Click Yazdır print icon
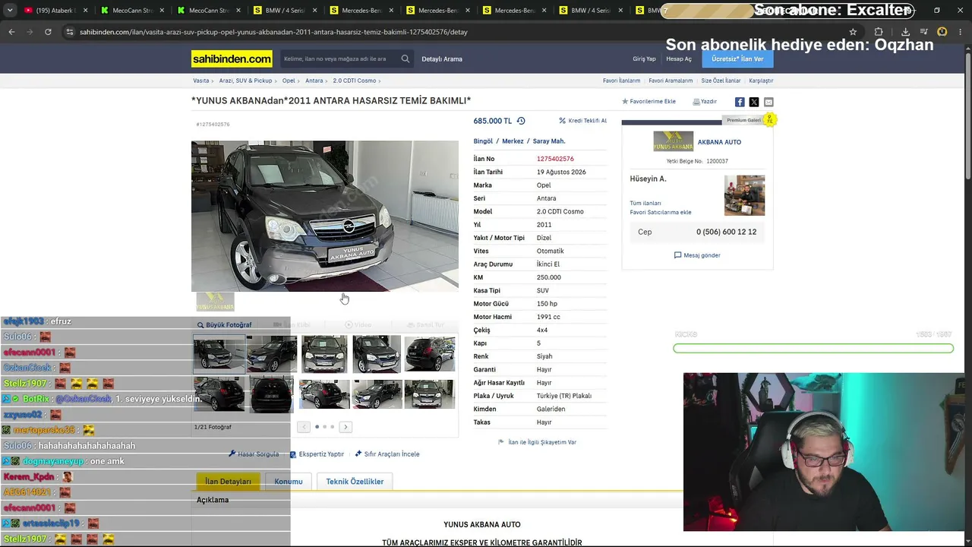The width and height of the screenshot is (972, 547). click(705, 101)
